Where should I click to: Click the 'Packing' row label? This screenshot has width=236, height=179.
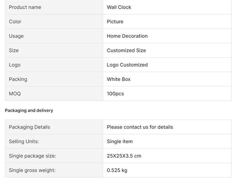[18, 79]
